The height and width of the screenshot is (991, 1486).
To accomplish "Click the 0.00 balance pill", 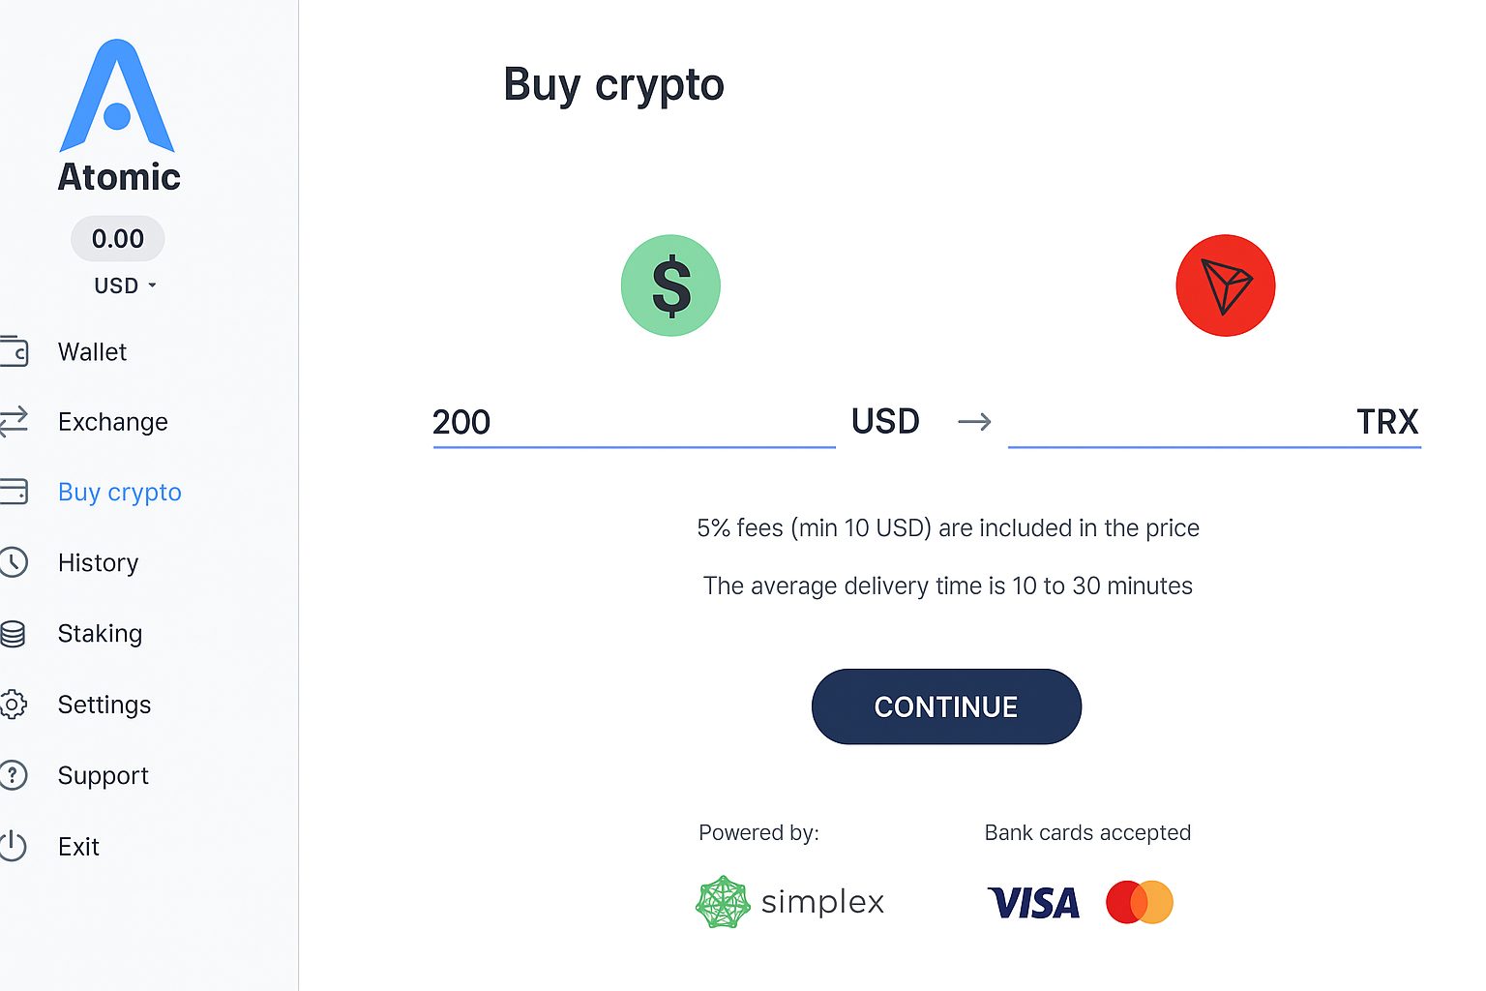I will [x=117, y=238].
